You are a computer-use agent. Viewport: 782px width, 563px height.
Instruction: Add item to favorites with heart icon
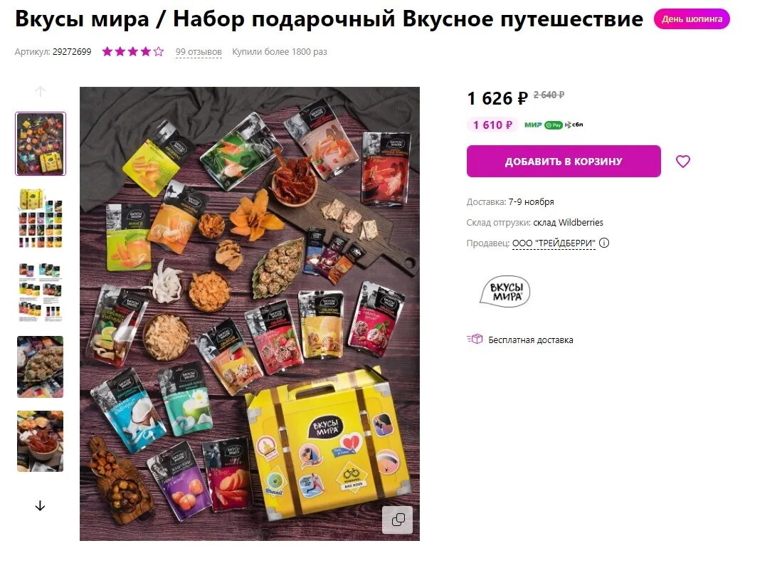tap(683, 162)
